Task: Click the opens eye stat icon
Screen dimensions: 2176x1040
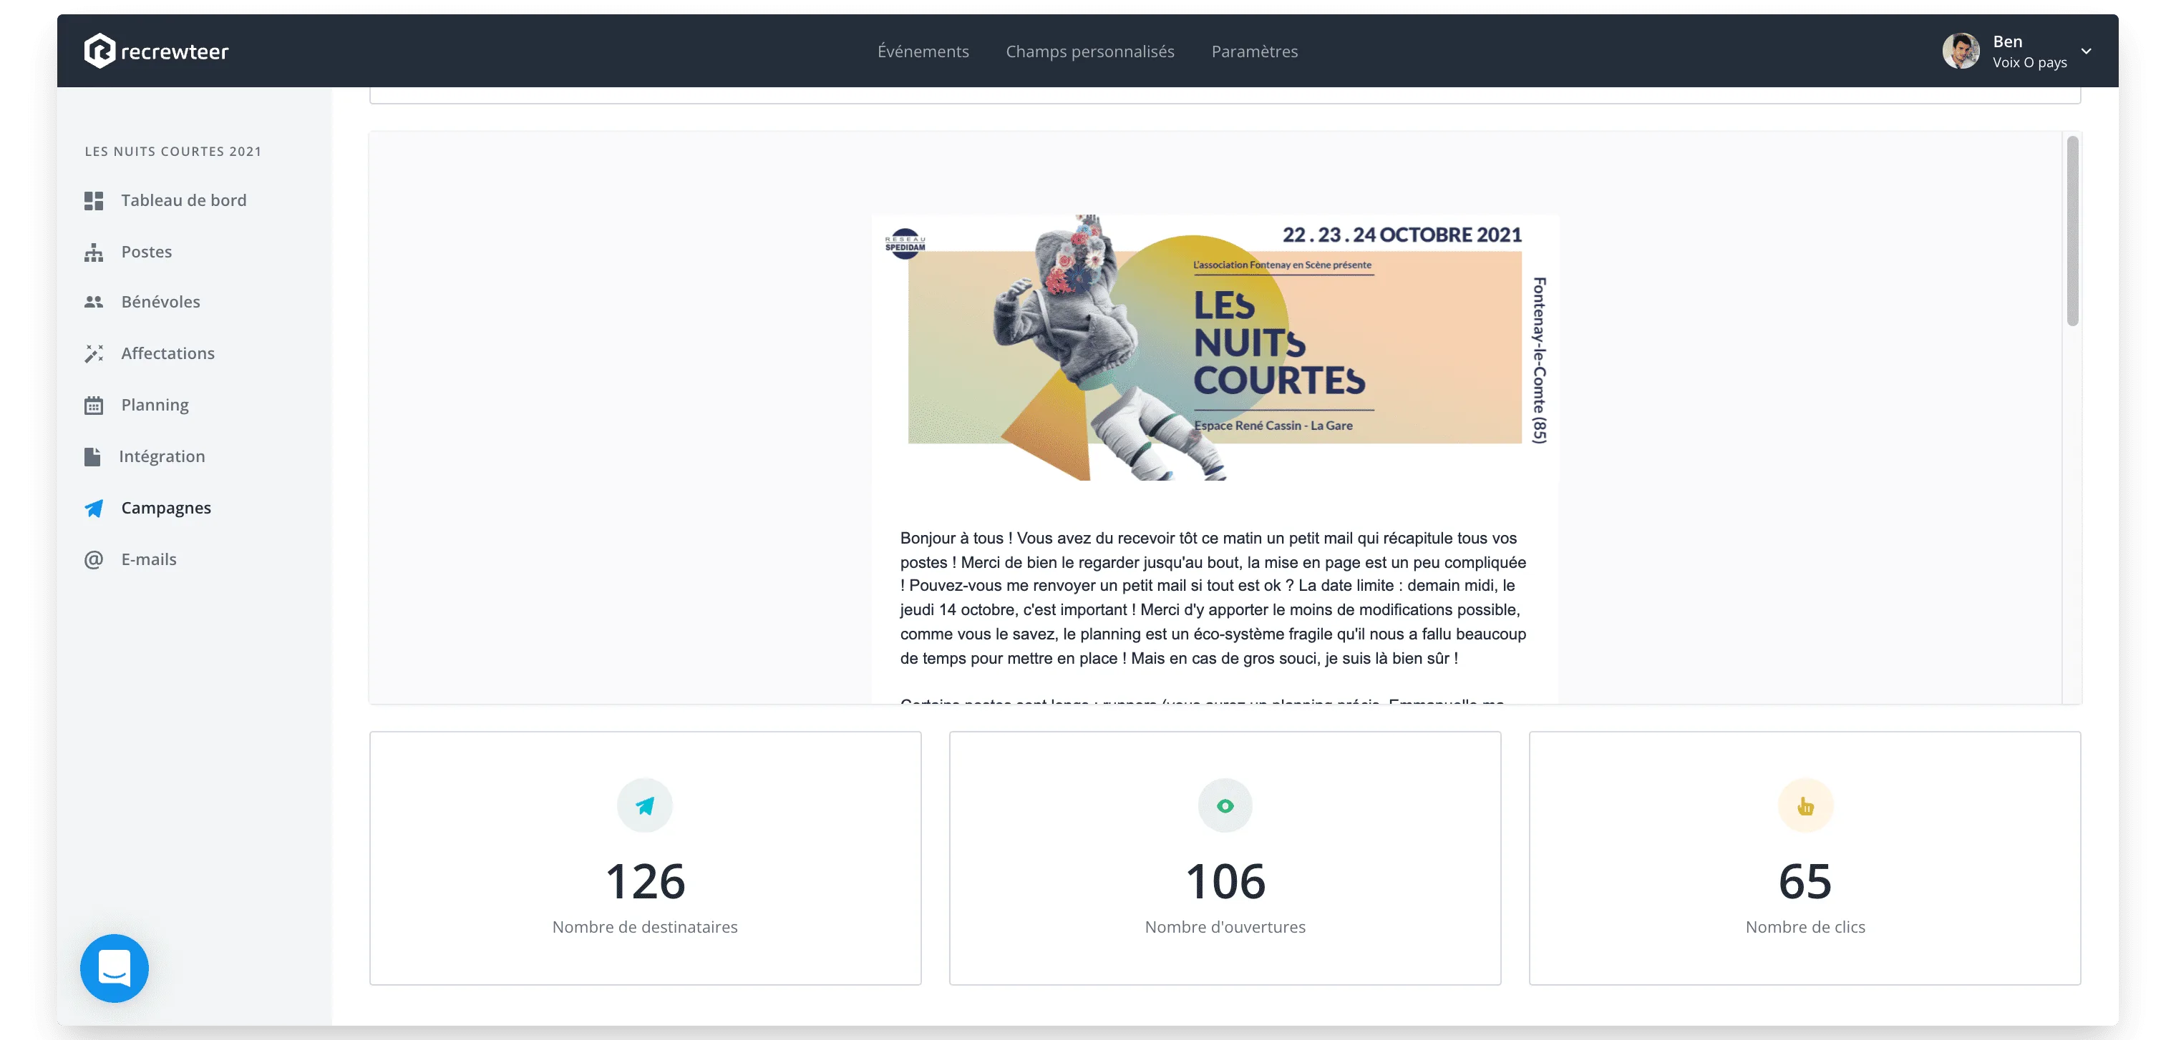Action: 1225,806
